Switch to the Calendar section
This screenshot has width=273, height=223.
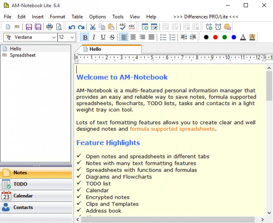click(36, 196)
